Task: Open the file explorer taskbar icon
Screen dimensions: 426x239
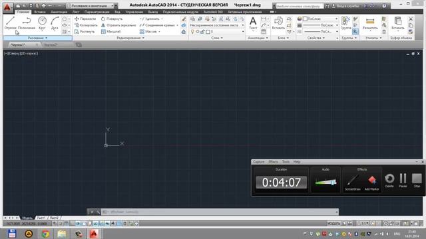Action: coord(62,234)
